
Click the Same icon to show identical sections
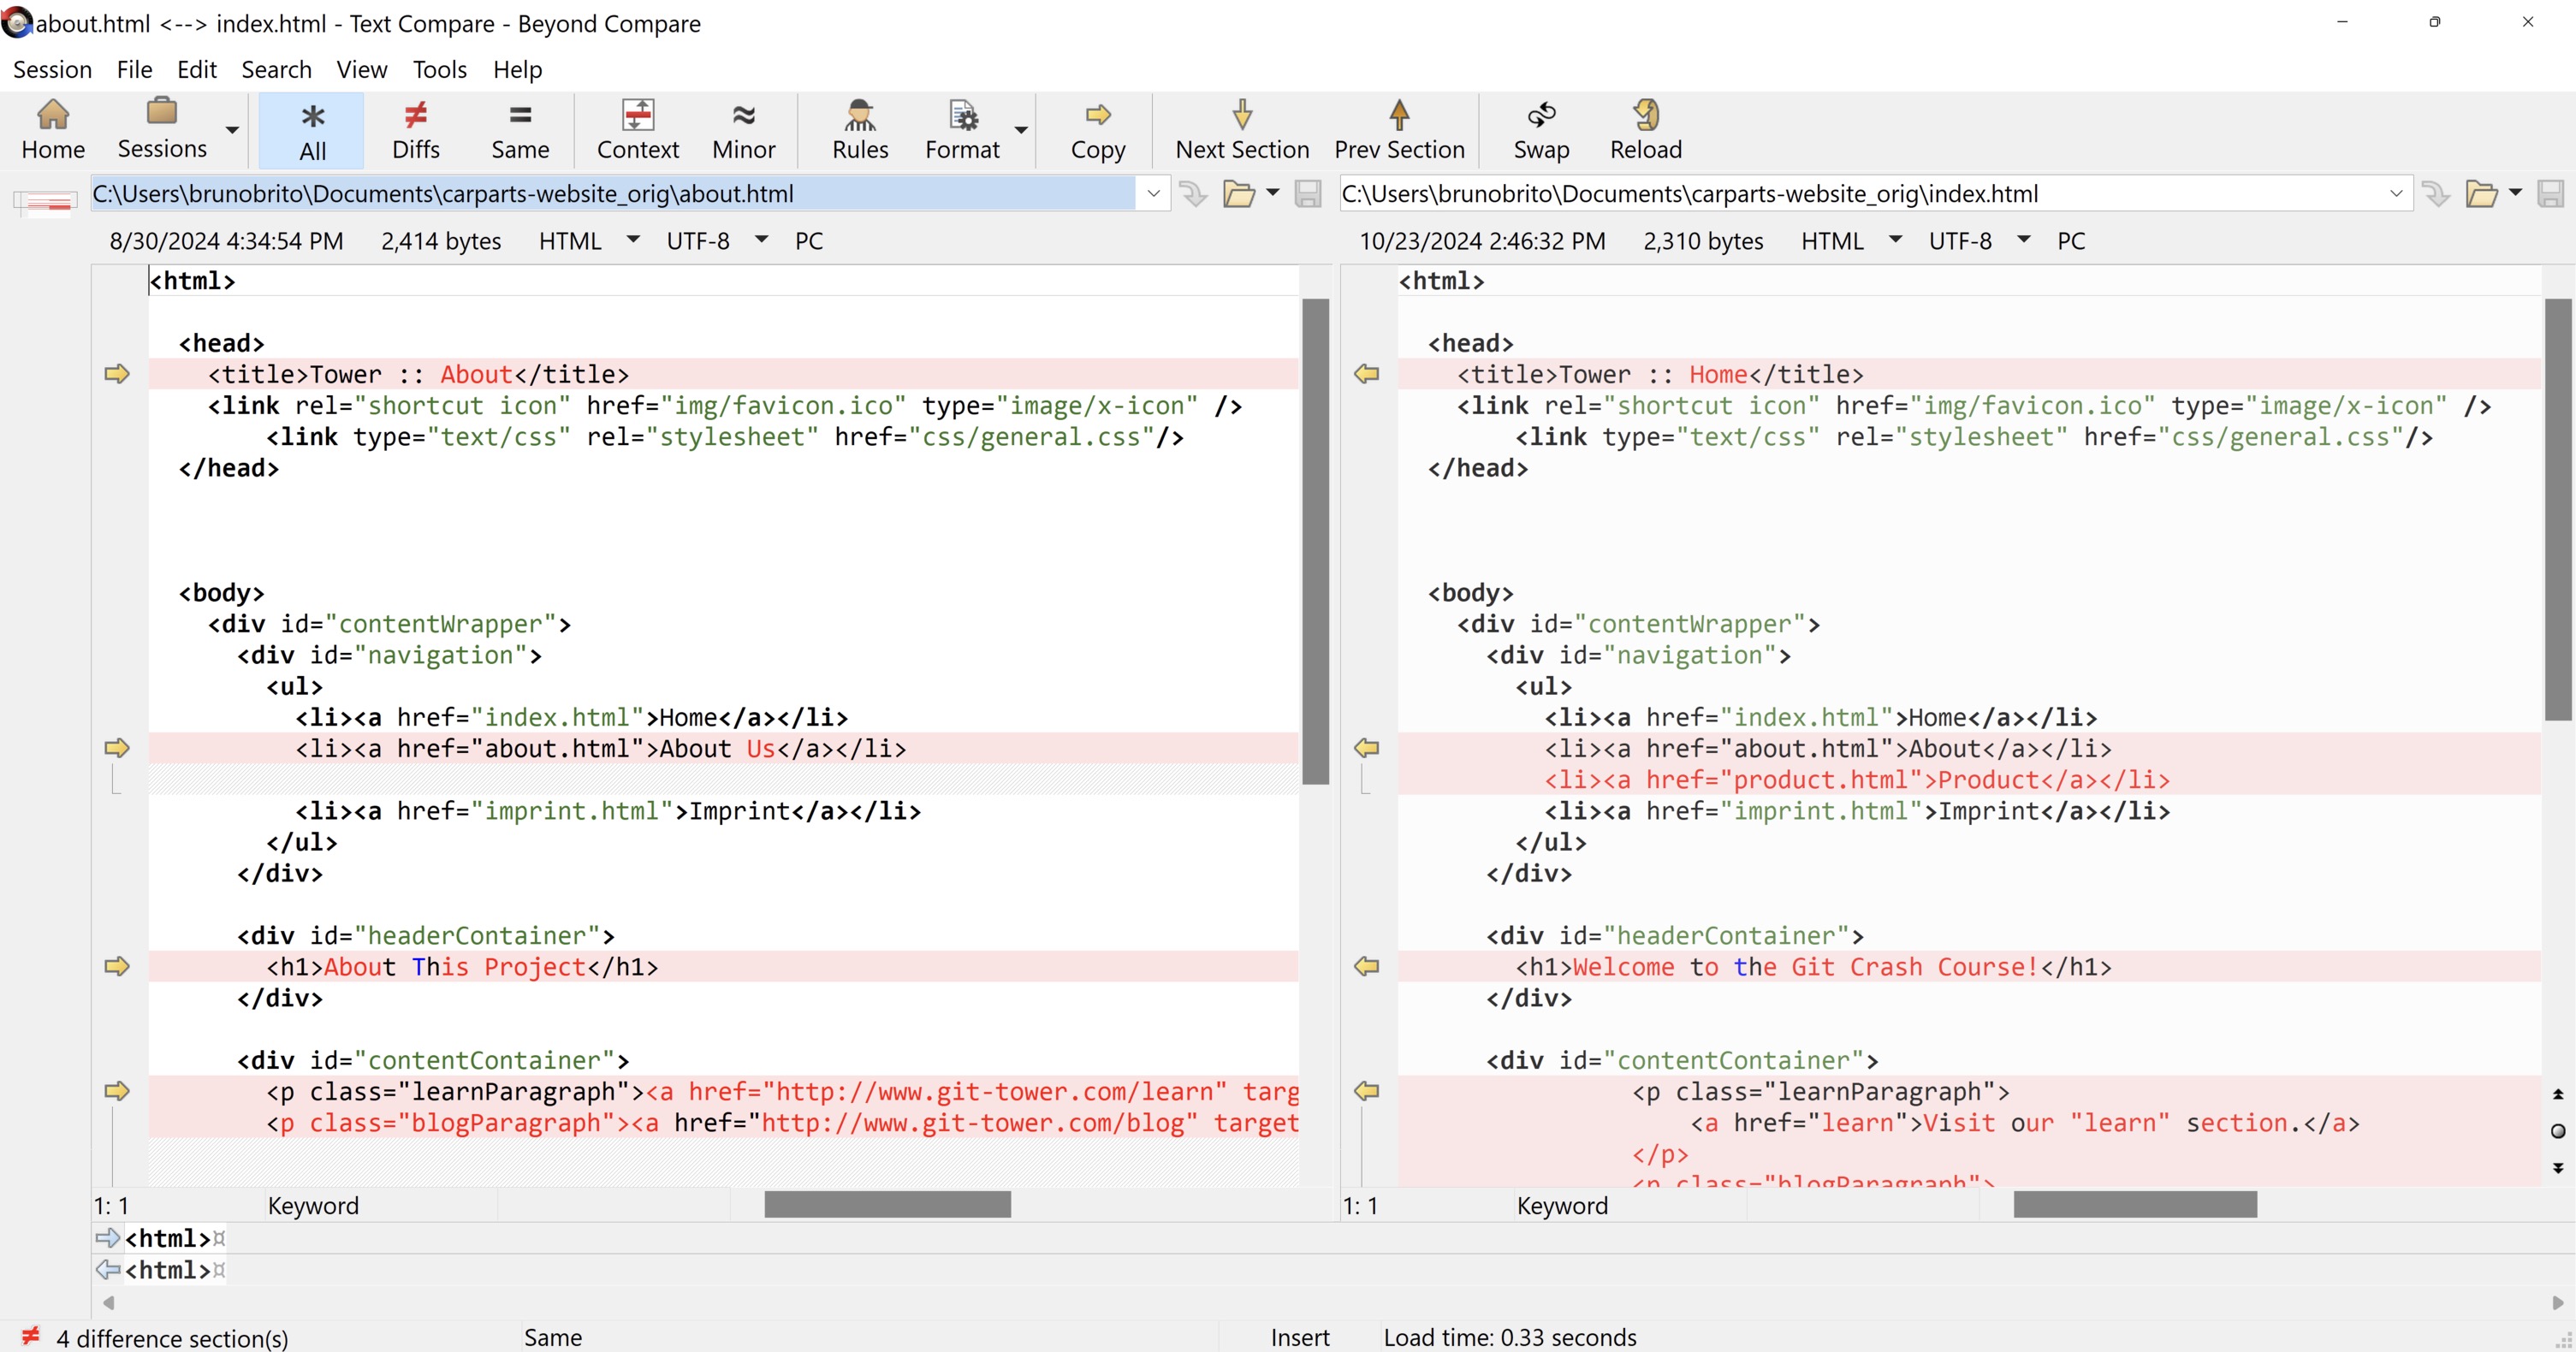pos(516,127)
